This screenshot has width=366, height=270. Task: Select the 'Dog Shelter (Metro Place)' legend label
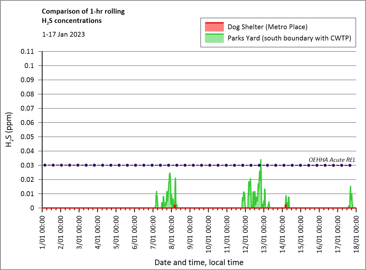(x=267, y=27)
